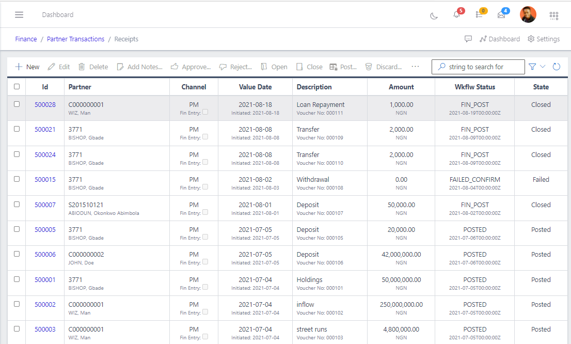
Task: Create a new receipt with the New button
Action: click(x=27, y=67)
